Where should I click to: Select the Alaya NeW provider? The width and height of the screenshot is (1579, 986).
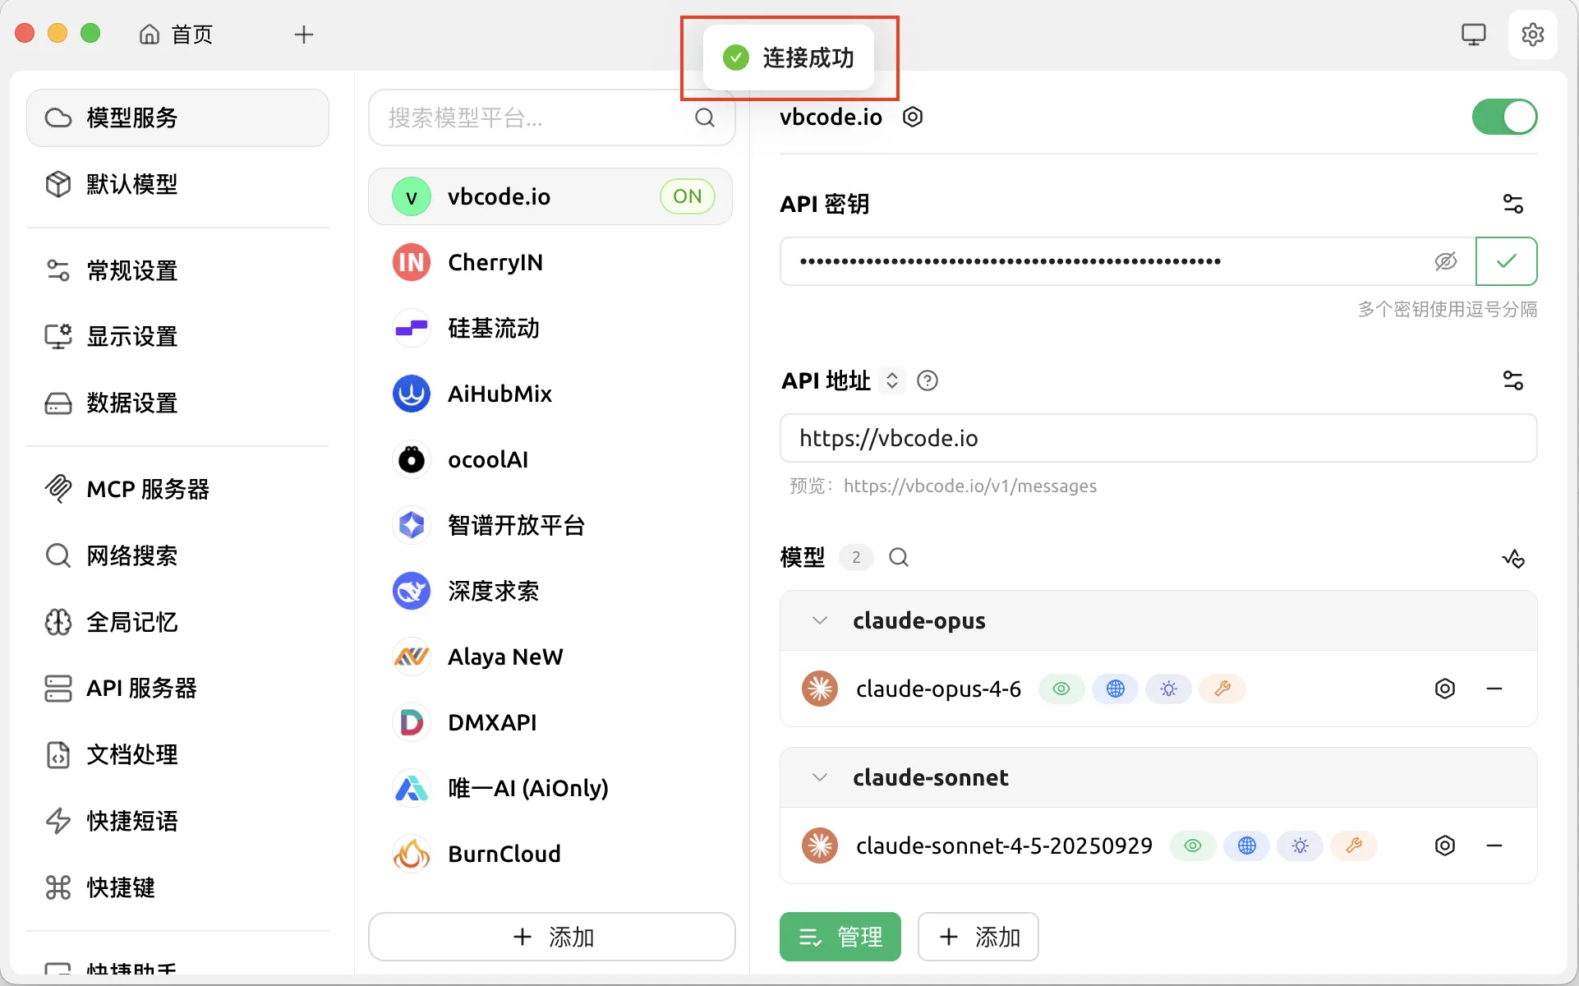tap(550, 657)
